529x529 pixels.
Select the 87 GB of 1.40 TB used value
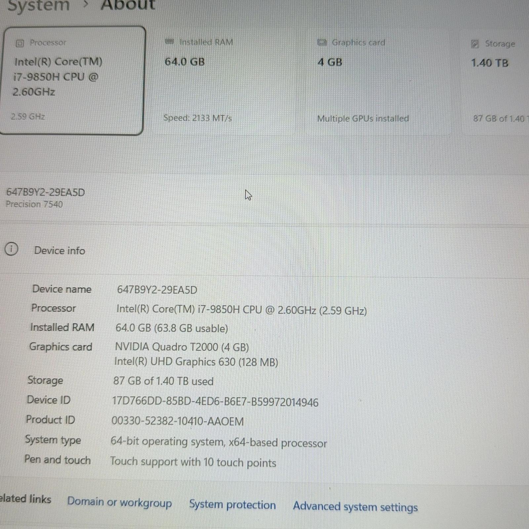click(163, 381)
